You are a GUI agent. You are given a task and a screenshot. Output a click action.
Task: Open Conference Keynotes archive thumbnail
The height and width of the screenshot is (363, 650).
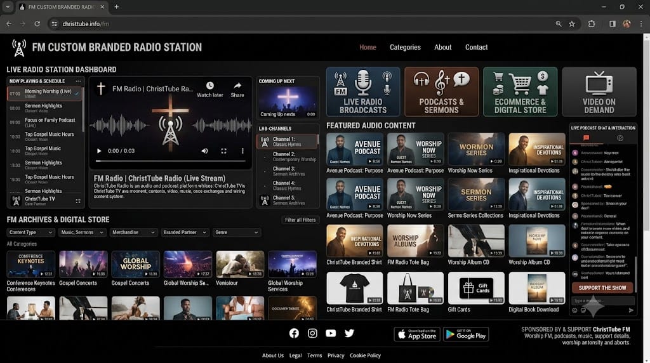pos(30,264)
